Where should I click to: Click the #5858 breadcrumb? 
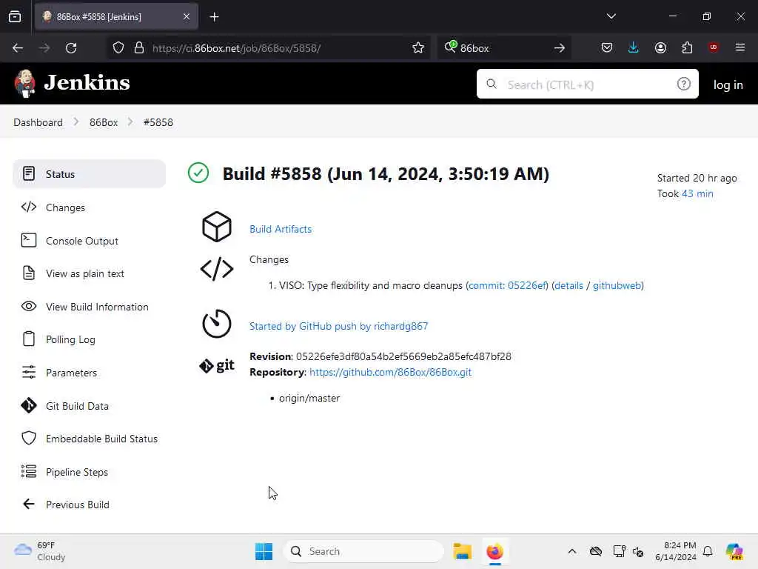coord(158,122)
